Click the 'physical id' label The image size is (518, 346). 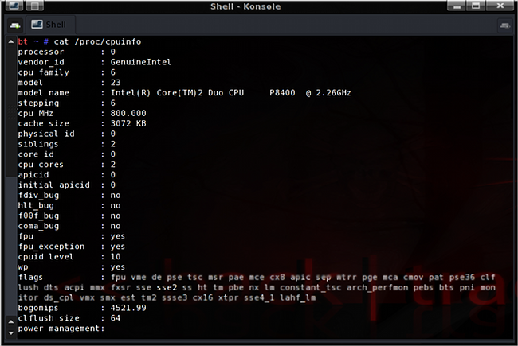(x=46, y=134)
